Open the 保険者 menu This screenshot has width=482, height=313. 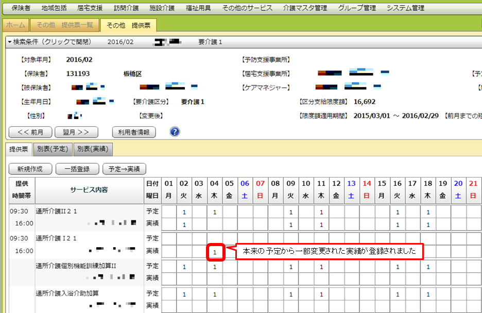(21, 8)
